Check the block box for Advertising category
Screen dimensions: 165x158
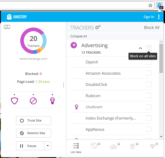[148, 48]
